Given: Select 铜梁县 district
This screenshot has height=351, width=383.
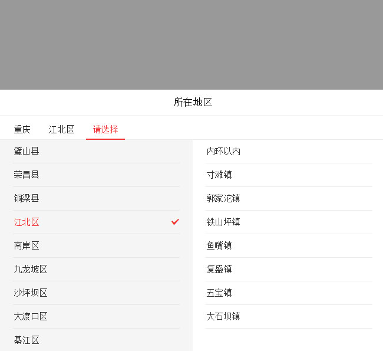Looking at the screenshot, I should click(27, 198).
